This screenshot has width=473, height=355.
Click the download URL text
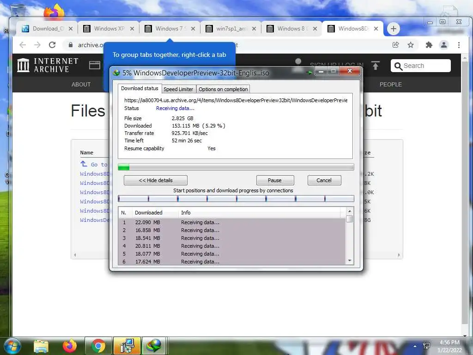(236, 100)
